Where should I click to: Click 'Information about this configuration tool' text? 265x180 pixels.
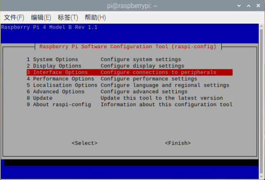(x=167, y=104)
